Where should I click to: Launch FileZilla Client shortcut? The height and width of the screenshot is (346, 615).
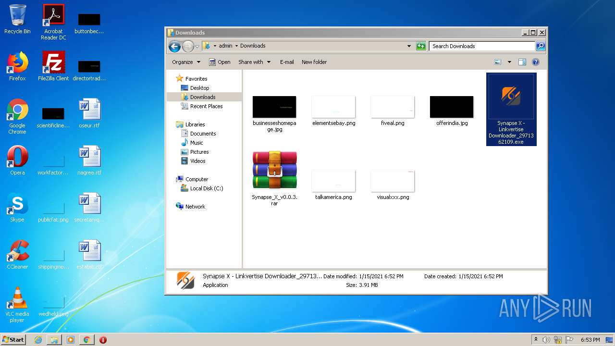[x=53, y=66]
